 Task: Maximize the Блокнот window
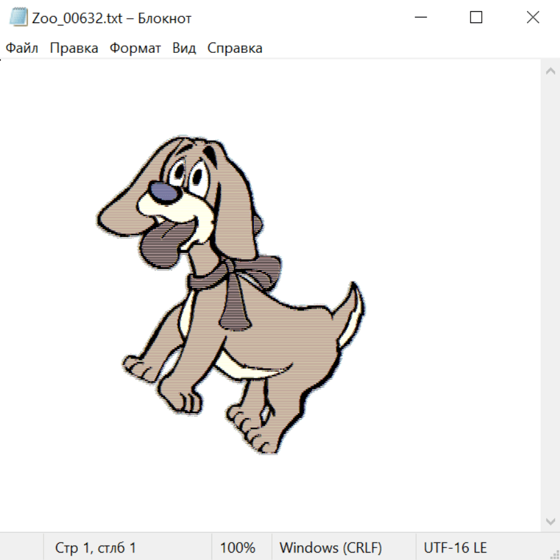tap(476, 17)
